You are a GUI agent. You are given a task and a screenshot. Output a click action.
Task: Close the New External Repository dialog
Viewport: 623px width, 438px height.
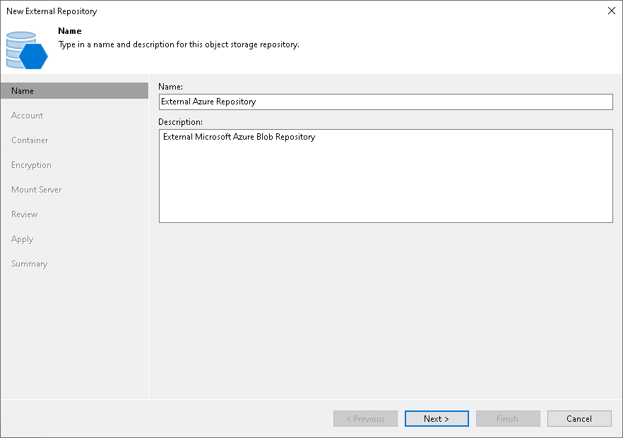(x=612, y=11)
